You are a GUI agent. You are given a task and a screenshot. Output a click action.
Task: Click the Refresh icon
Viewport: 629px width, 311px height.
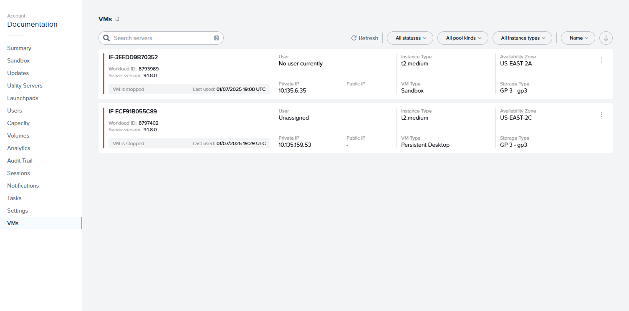[353, 38]
